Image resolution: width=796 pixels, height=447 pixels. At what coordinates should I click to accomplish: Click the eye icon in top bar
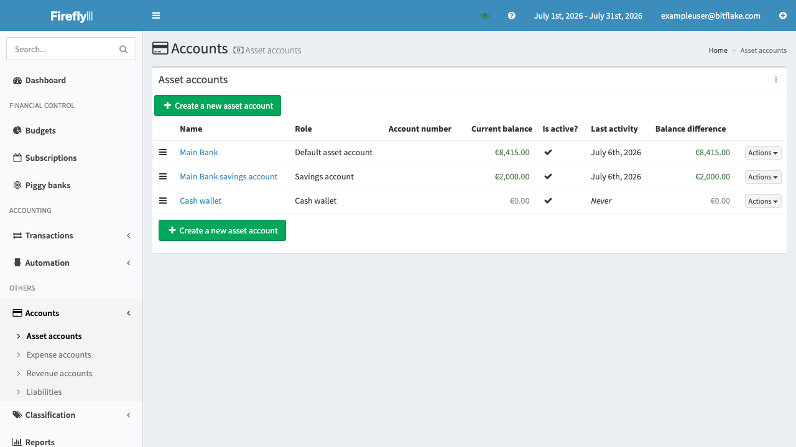(x=485, y=16)
